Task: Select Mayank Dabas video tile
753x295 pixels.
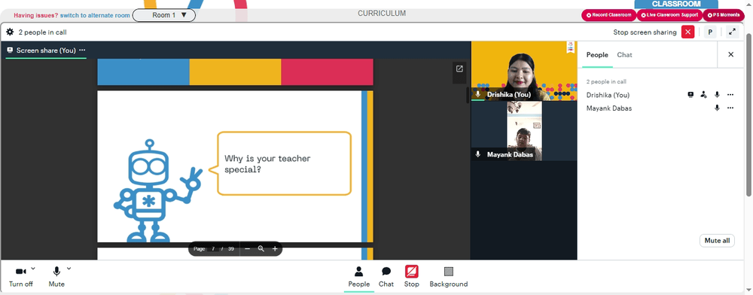Action: click(524, 130)
